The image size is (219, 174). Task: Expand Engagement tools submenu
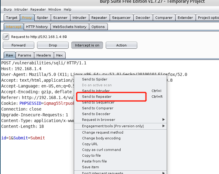coord(120,126)
